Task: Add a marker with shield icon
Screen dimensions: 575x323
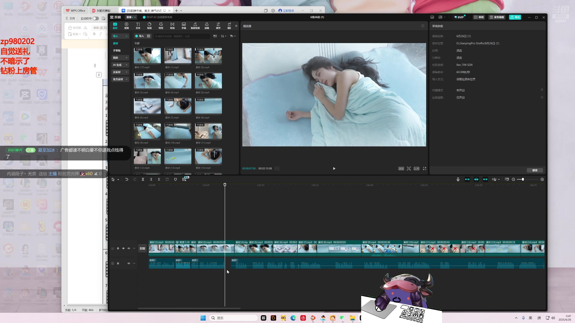Action: click(175, 179)
